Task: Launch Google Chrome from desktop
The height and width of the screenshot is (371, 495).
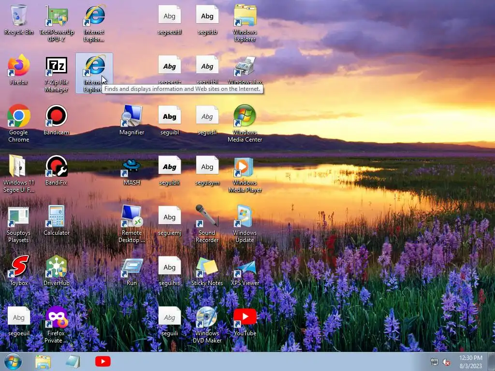Action: [19, 123]
